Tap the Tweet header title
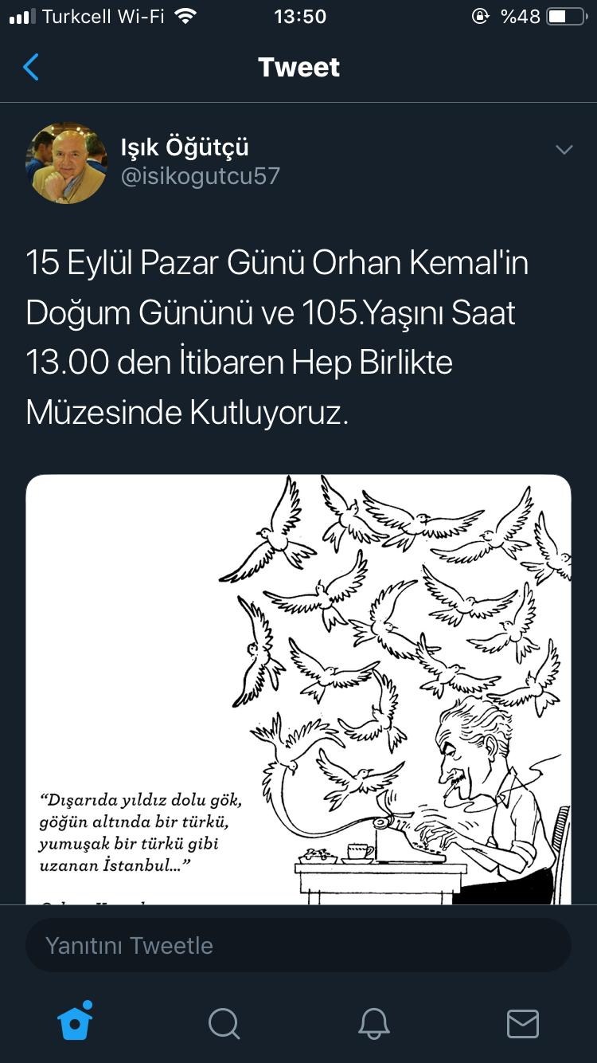This screenshot has height=1063, width=597. [298, 67]
